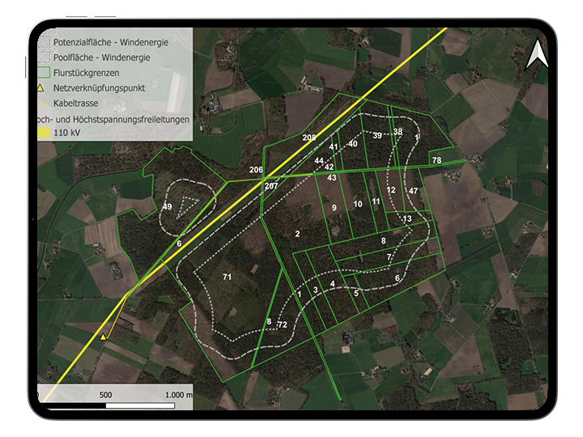Screen dimensions: 583x437
Task: Click the green Flurstückgrenzen legend symbol
Action: coord(42,72)
